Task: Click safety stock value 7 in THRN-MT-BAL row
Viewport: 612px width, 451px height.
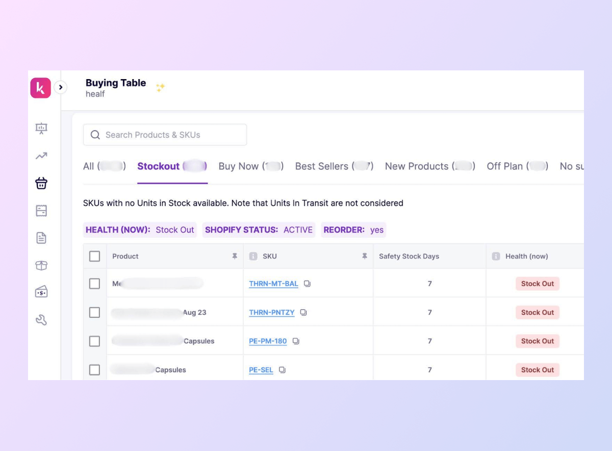Action: point(430,284)
